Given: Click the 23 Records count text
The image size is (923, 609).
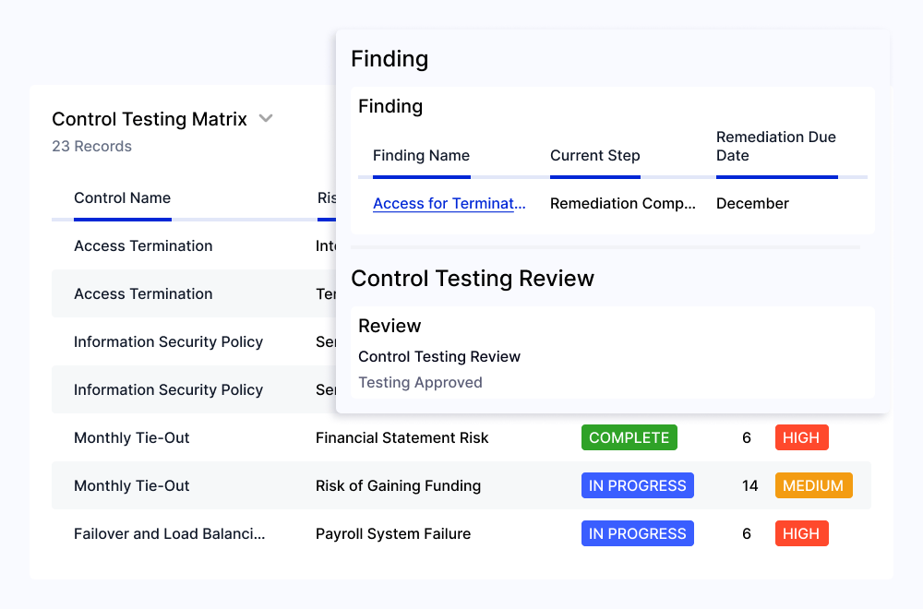Looking at the screenshot, I should 91,146.
